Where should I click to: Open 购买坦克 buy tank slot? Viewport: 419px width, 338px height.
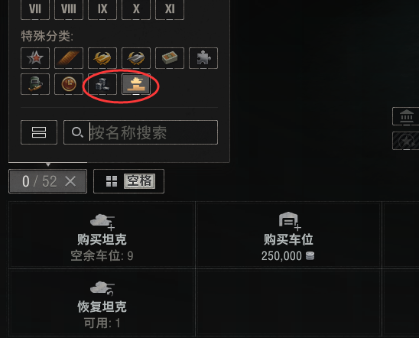tap(102, 235)
